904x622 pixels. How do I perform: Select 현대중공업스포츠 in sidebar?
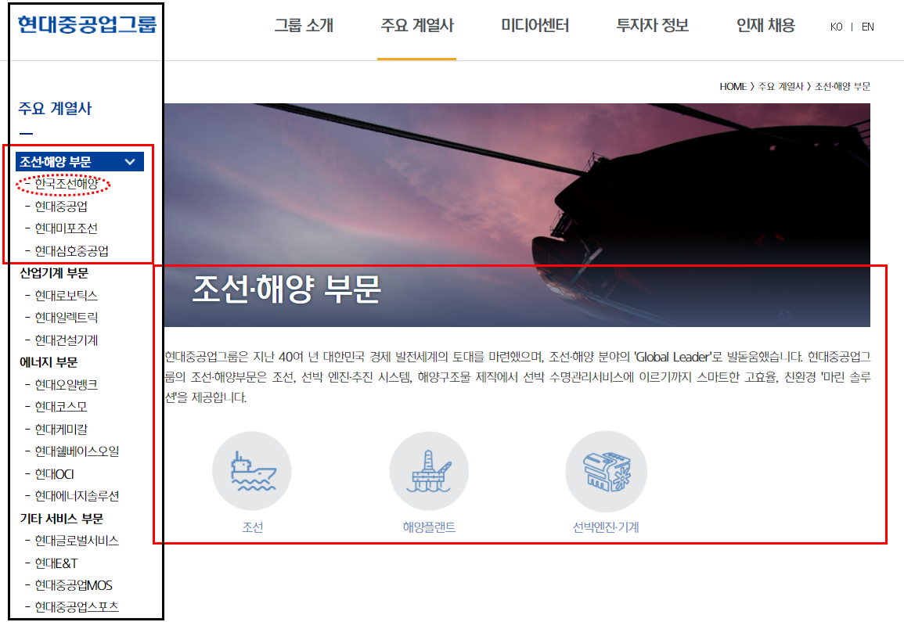tap(77, 607)
